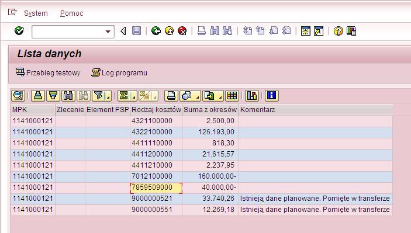Click the Generate shortcut icon

click(x=319, y=31)
